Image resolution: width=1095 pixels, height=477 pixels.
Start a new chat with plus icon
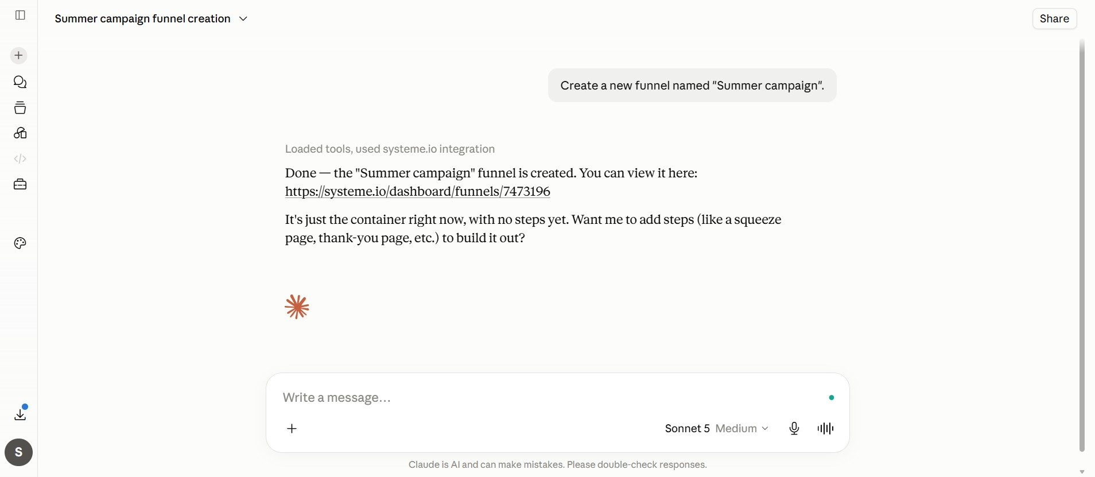coord(19,56)
